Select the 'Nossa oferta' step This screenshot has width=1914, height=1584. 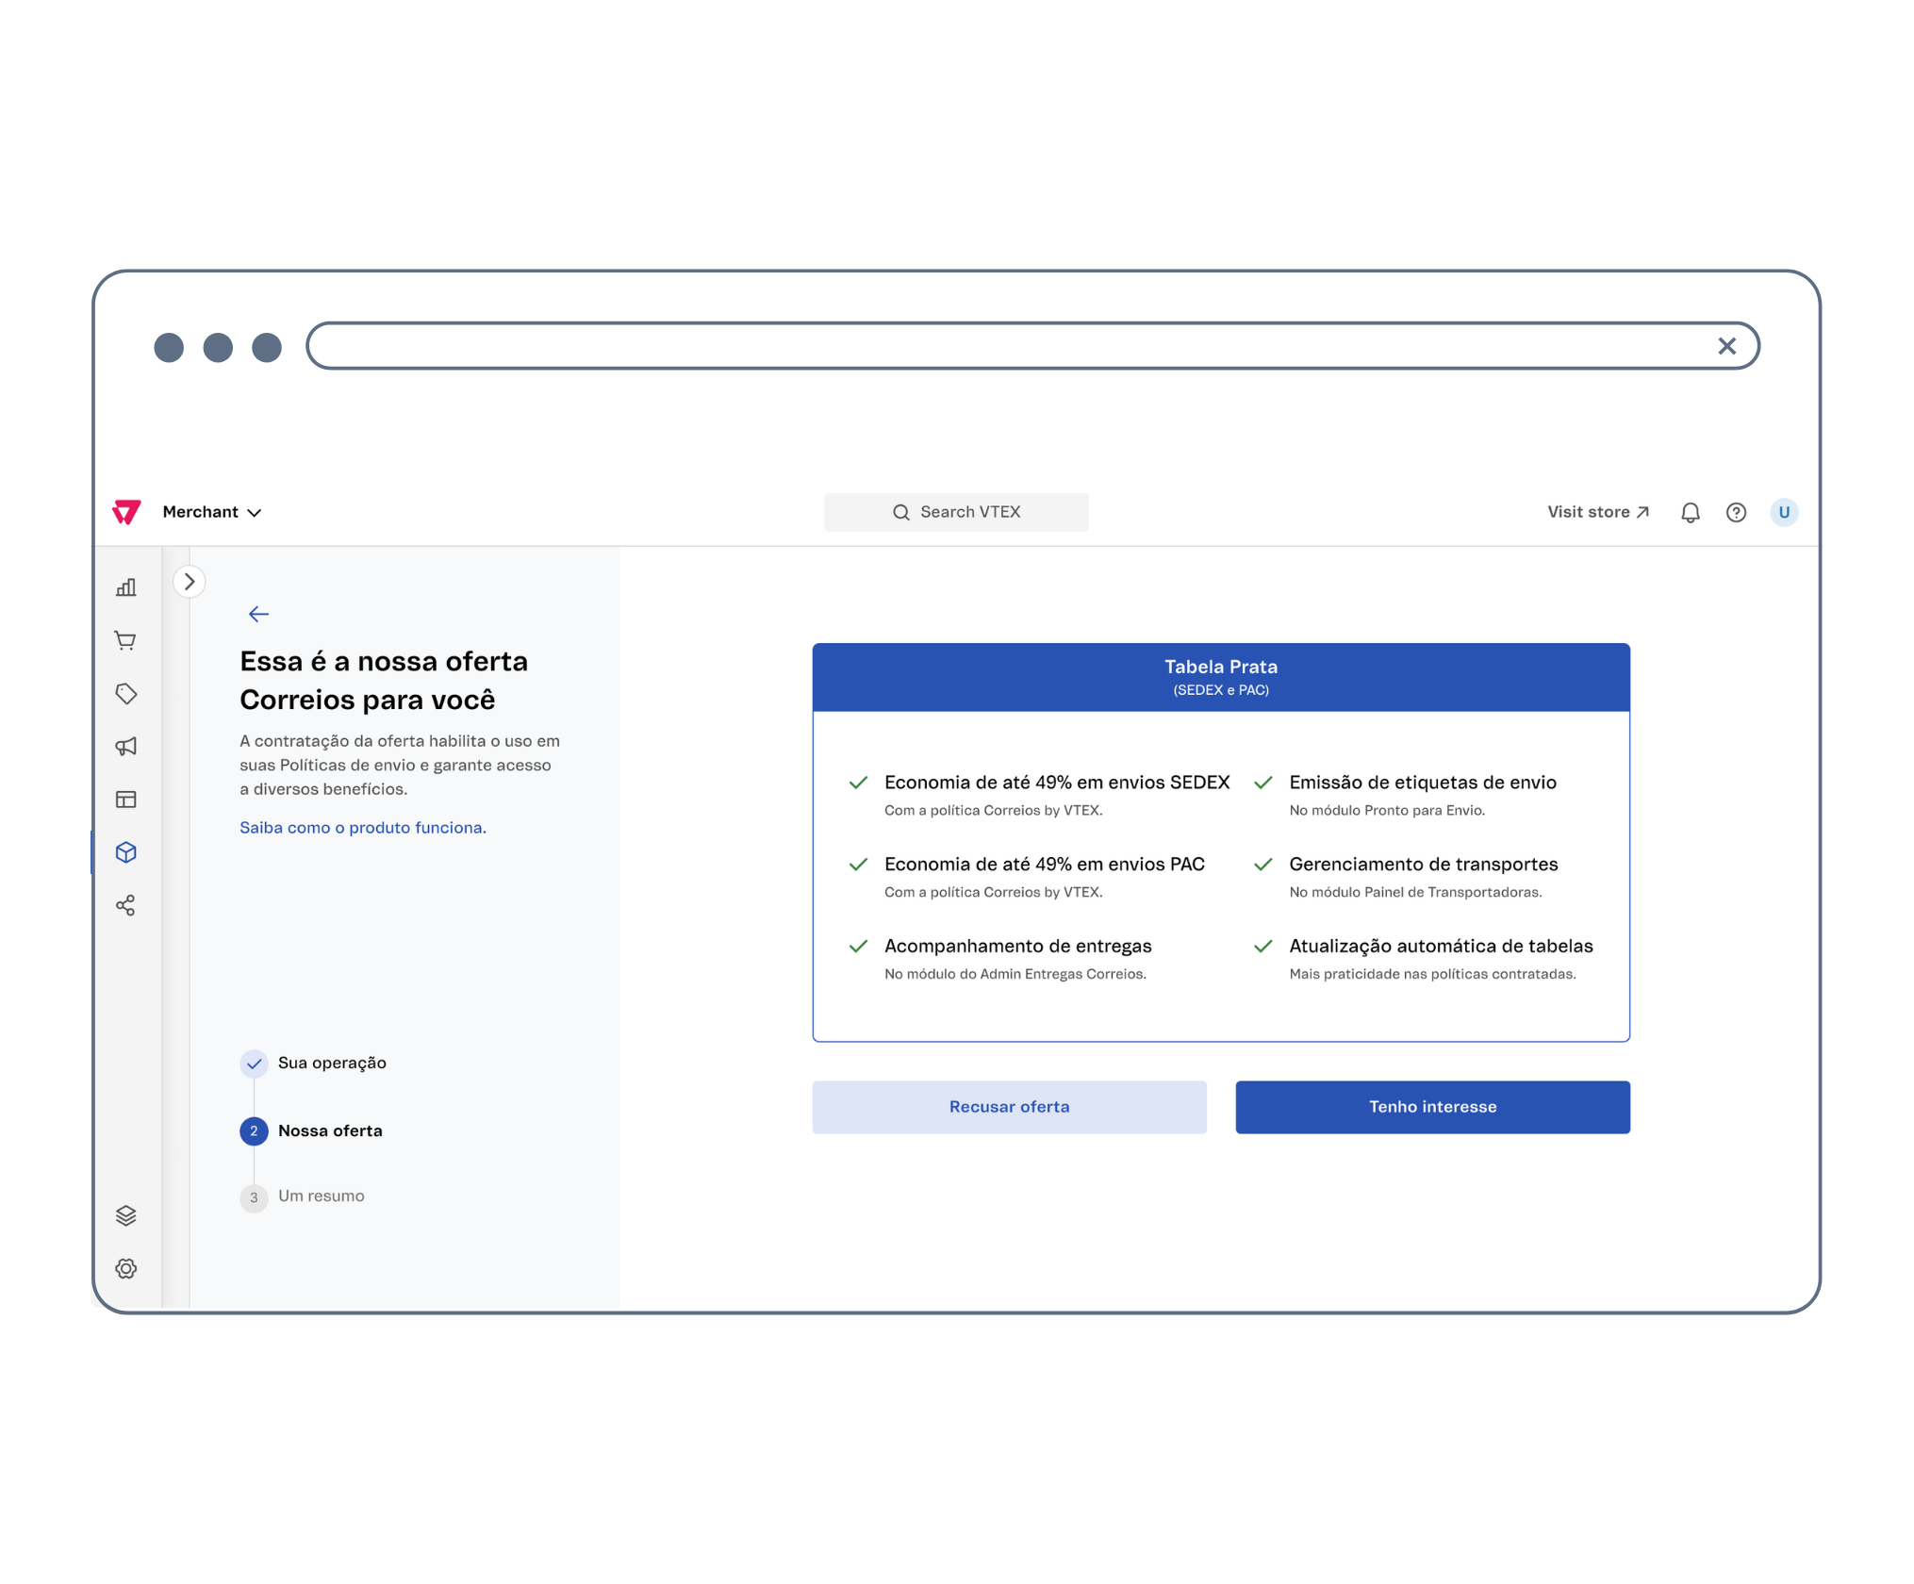point(312,1130)
